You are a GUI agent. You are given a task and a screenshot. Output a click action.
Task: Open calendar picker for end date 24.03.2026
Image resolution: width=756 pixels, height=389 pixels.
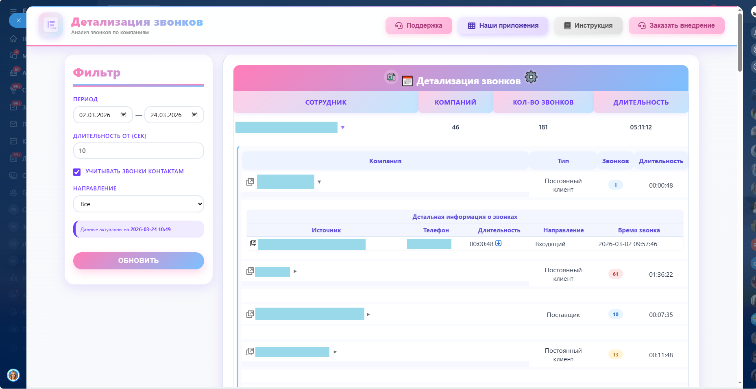click(x=195, y=115)
